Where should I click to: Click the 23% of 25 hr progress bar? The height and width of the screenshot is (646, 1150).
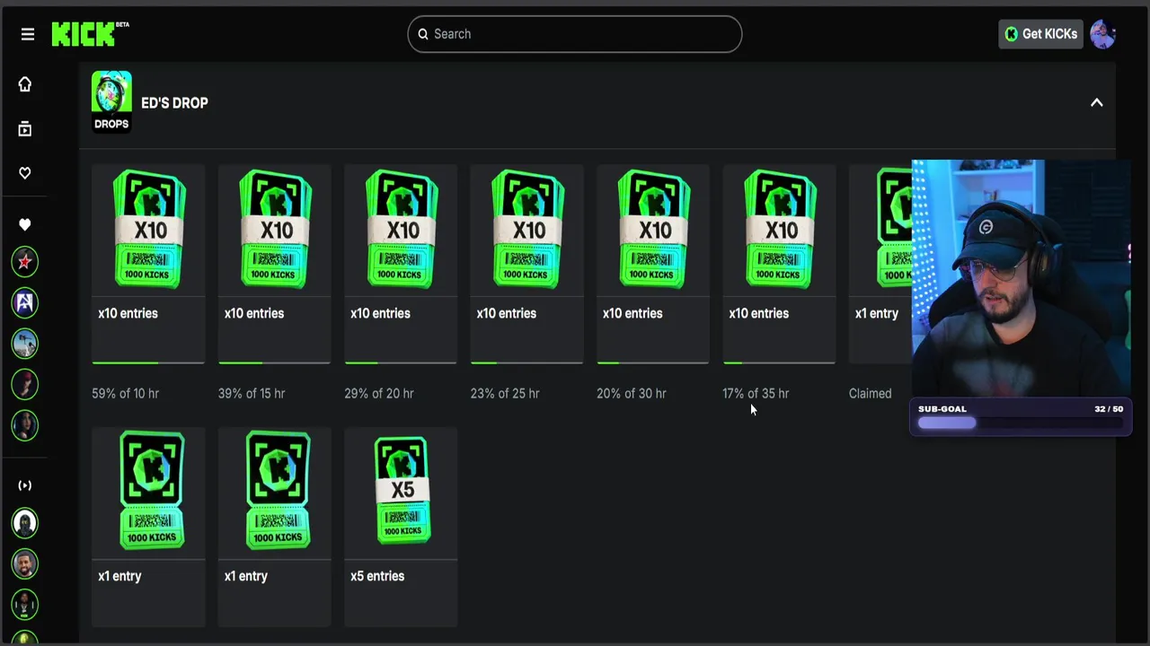point(526,362)
